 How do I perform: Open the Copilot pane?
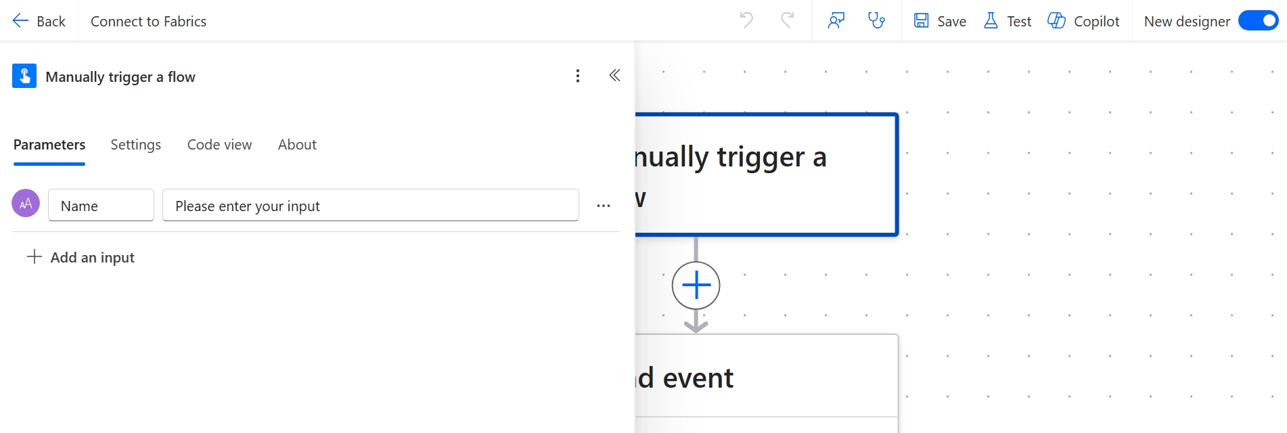point(1083,21)
